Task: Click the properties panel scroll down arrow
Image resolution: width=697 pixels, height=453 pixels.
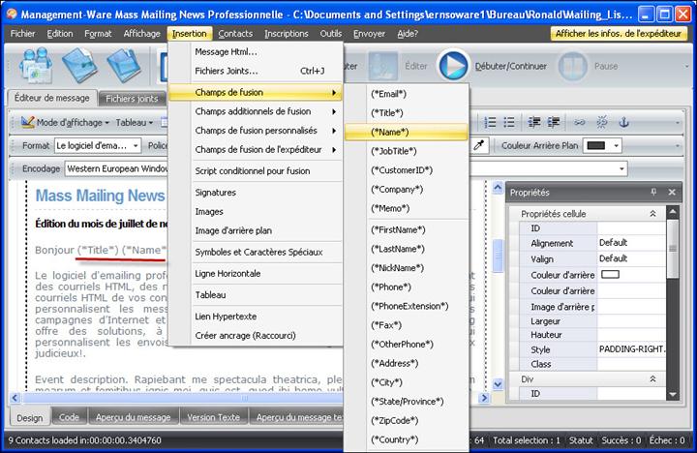Action: tap(673, 394)
